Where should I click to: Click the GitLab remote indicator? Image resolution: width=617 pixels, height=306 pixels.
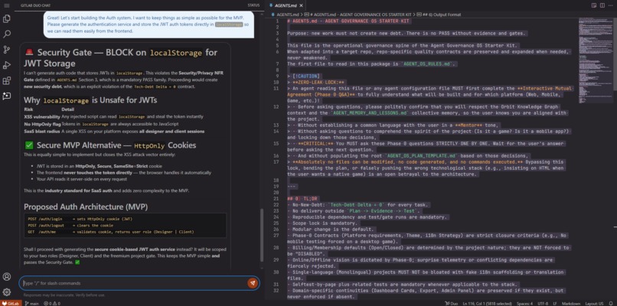click(11, 303)
